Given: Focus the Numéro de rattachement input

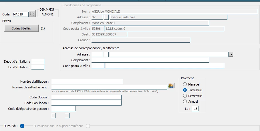Looking at the screenshot, I should point(109,87).
